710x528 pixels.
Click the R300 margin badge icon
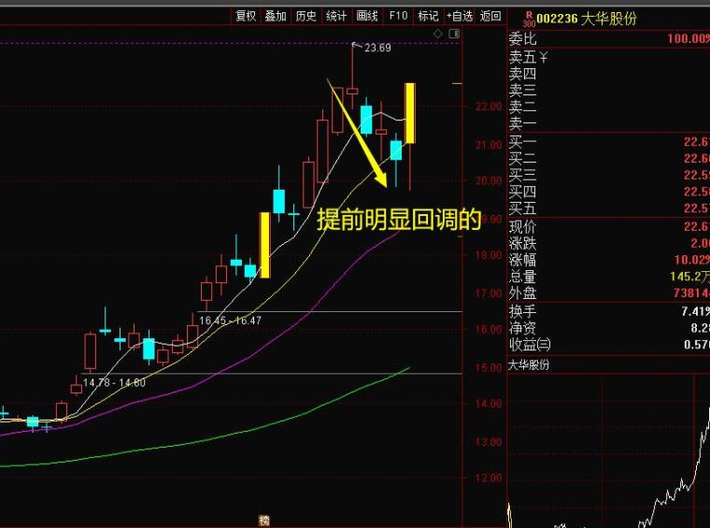[529, 20]
